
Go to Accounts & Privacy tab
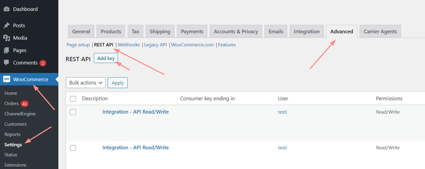coord(236,31)
